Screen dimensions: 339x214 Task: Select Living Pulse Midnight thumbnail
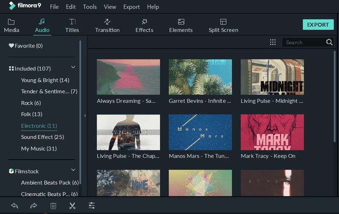pos(272,77)
